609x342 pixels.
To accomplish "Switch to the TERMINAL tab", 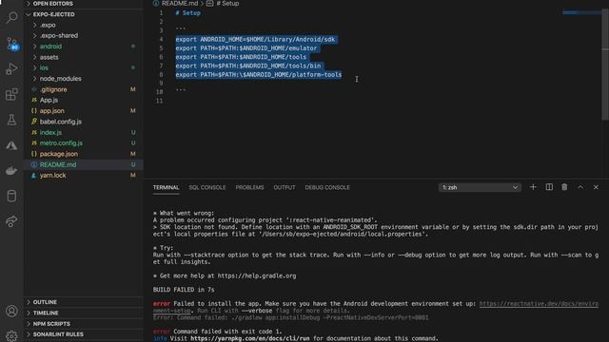I will coord(166,188).
